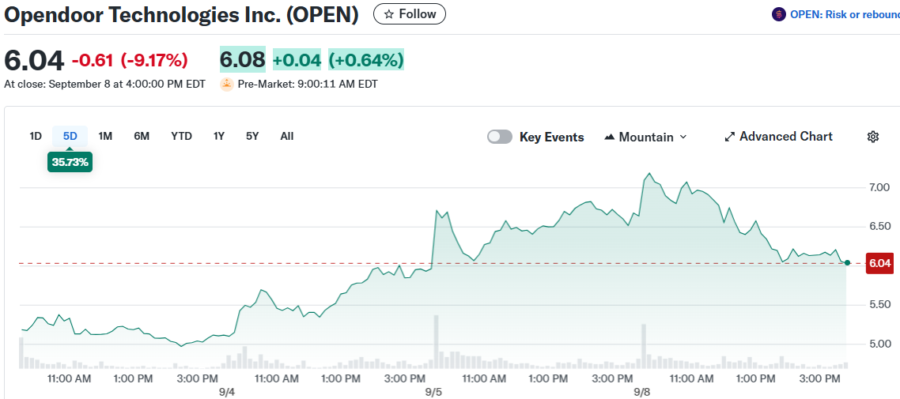The width and height of the screenshot is (900, 399).
Task: Click the Opendoor Technologies Inc. (OPEN) heading
Action: 181,15
